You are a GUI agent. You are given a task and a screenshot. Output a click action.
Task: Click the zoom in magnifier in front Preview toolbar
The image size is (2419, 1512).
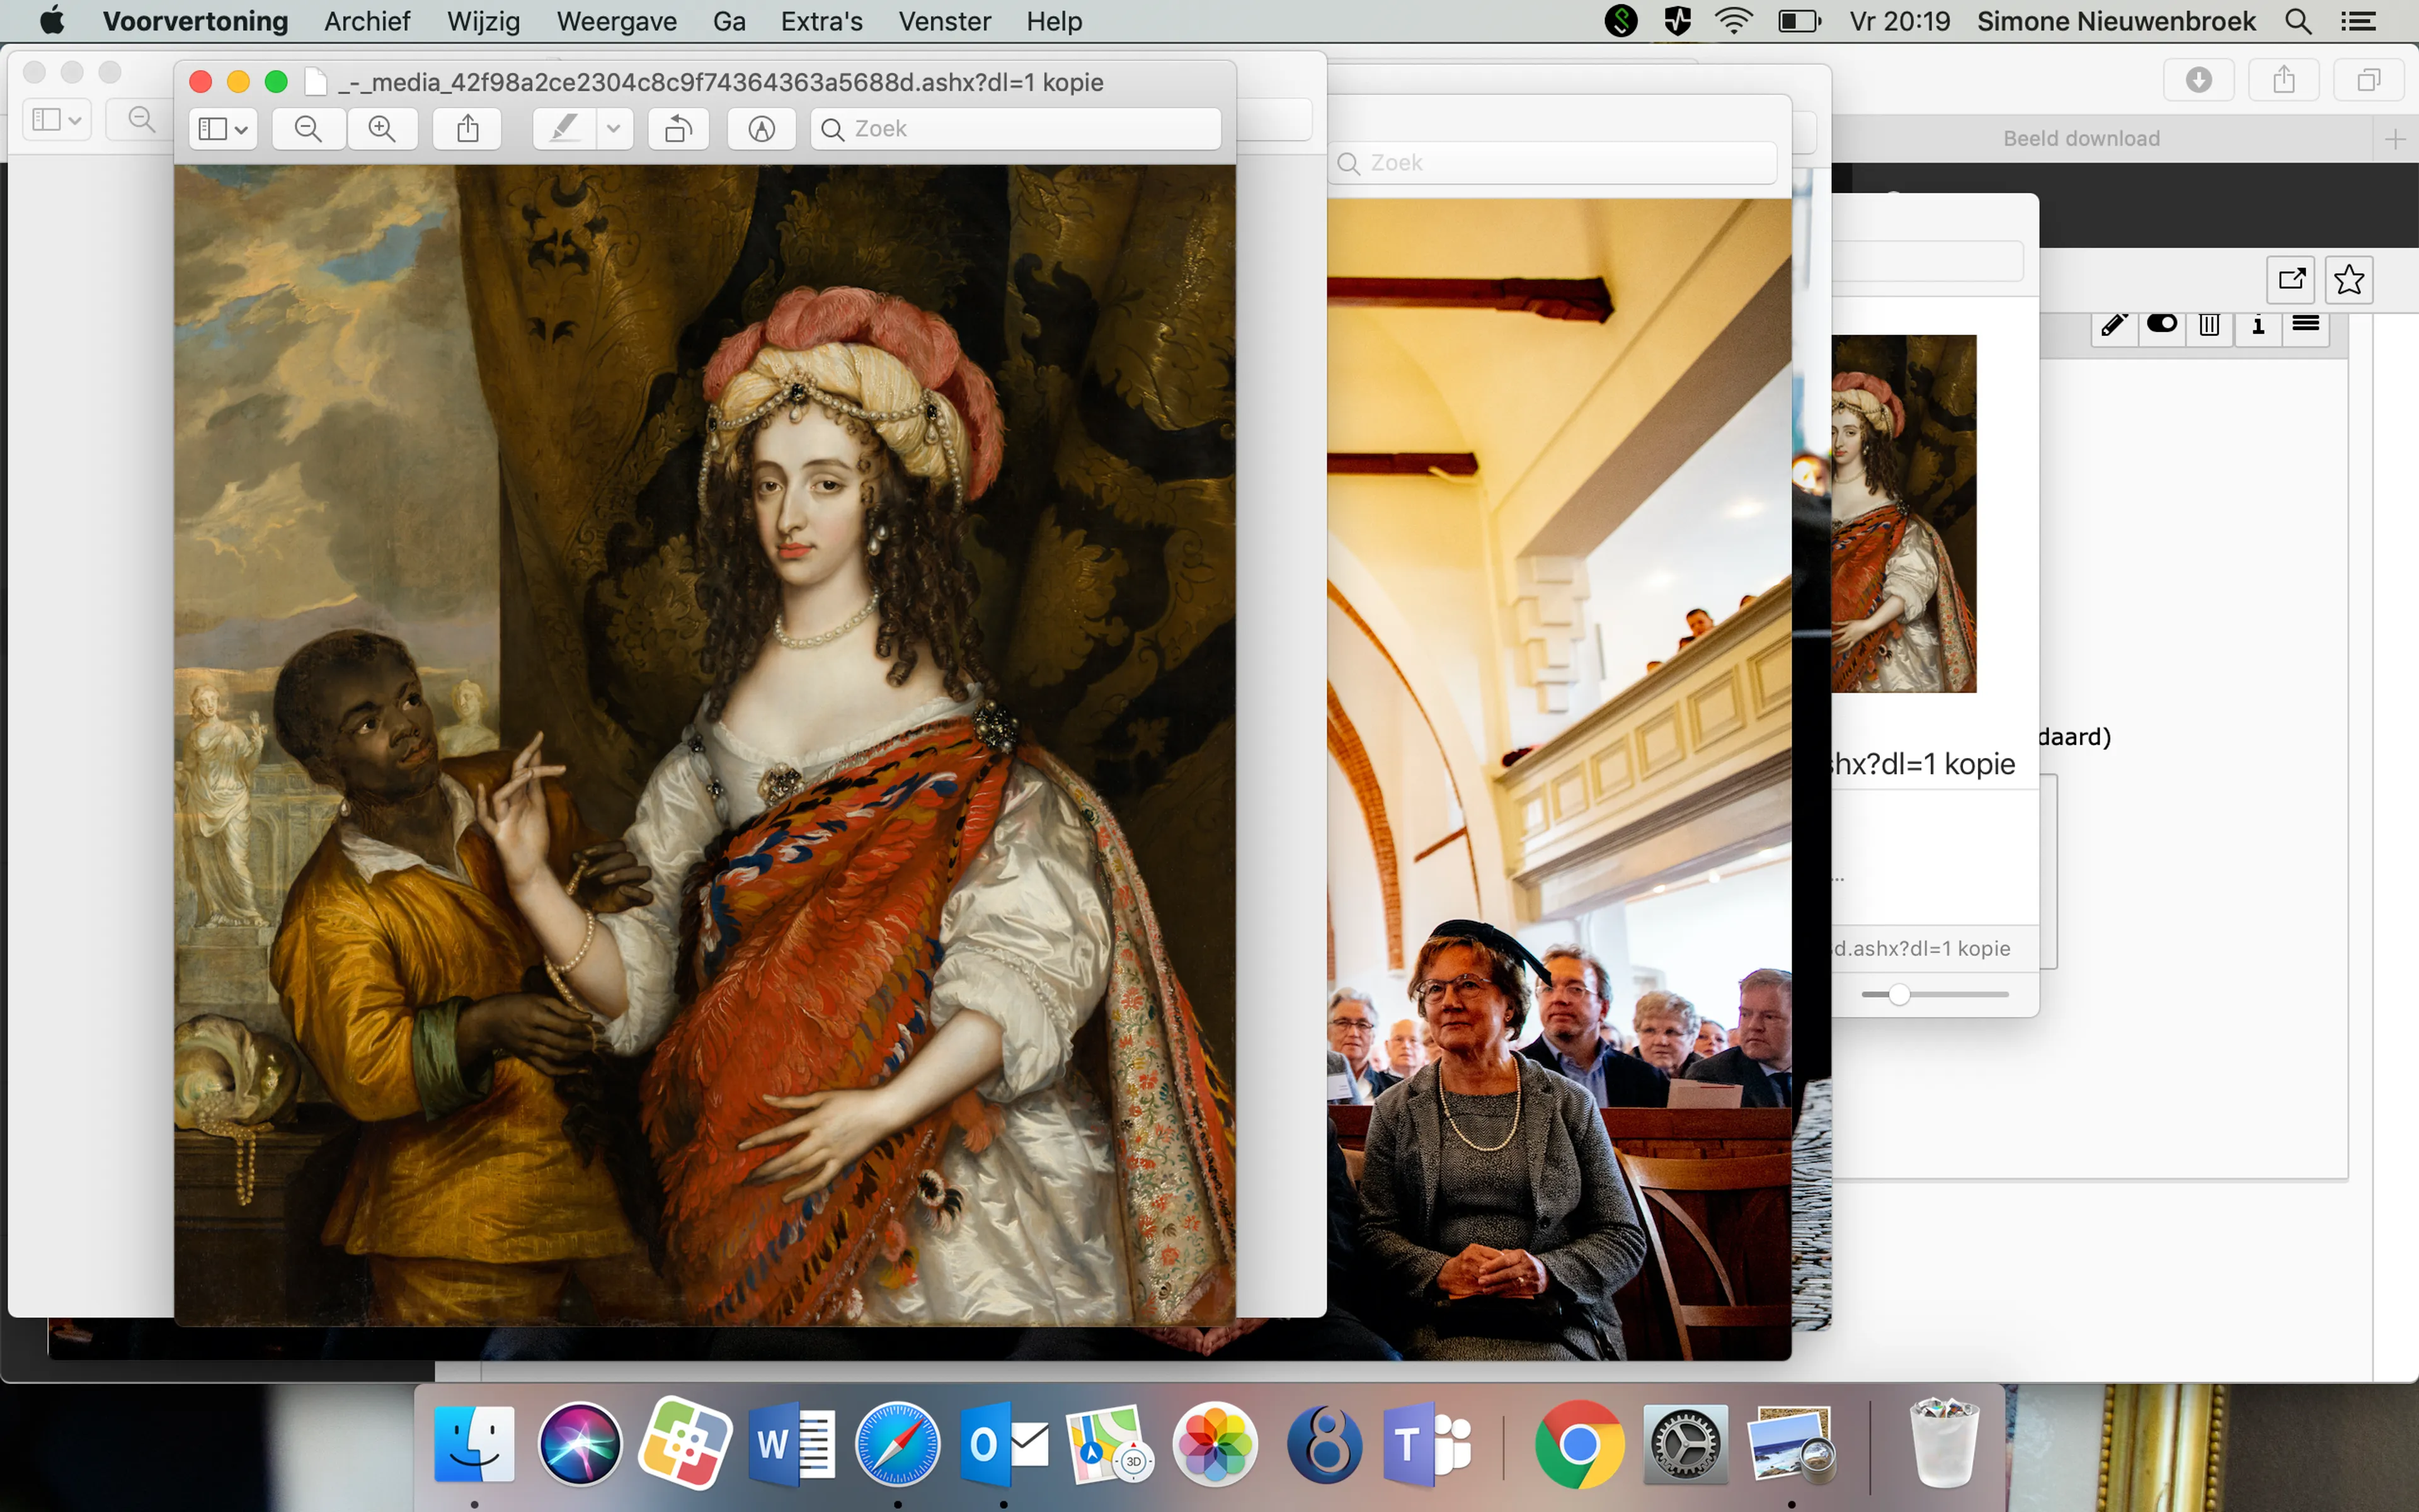pyautogui.click(x=382, y=129)
